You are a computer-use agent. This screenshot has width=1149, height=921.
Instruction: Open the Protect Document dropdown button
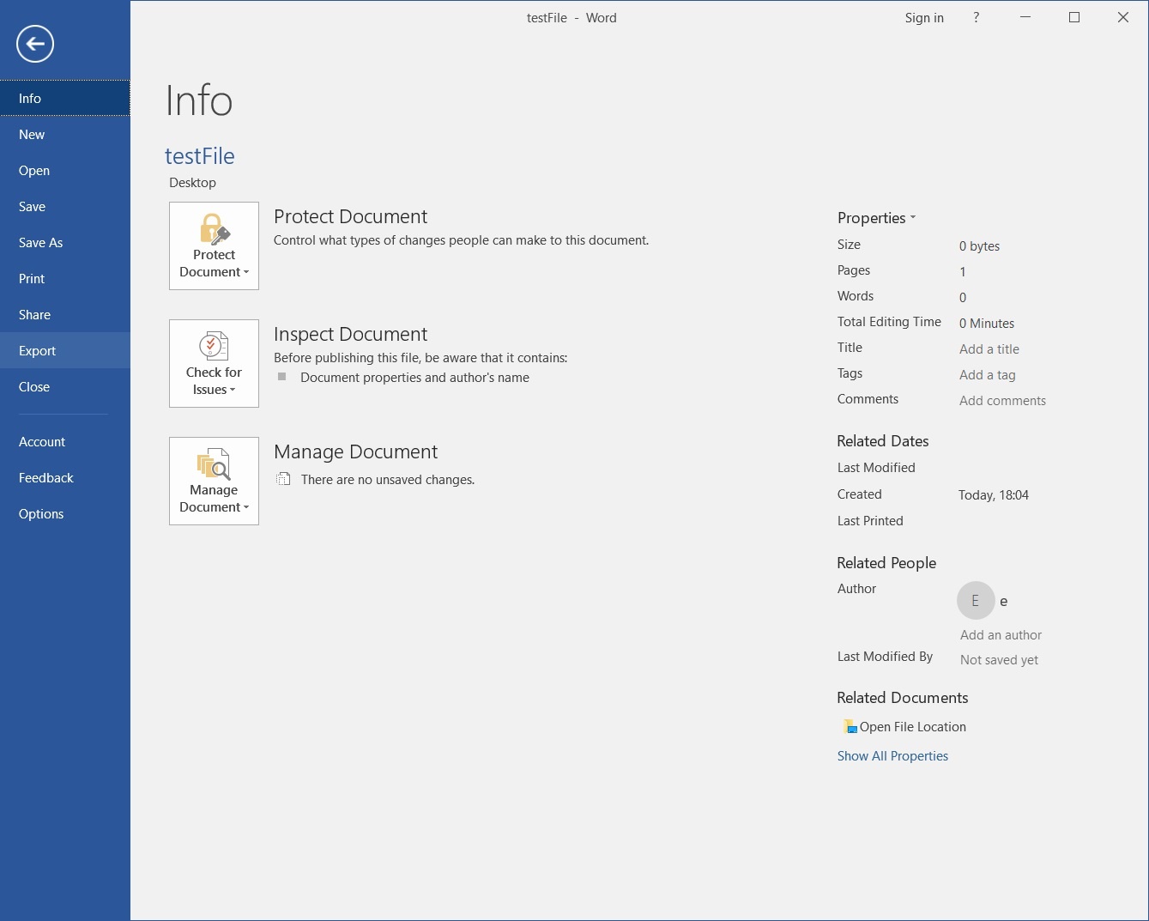[x=214, y=245]
